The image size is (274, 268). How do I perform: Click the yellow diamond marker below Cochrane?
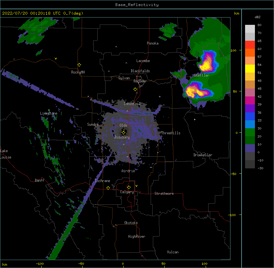(108, 188)
